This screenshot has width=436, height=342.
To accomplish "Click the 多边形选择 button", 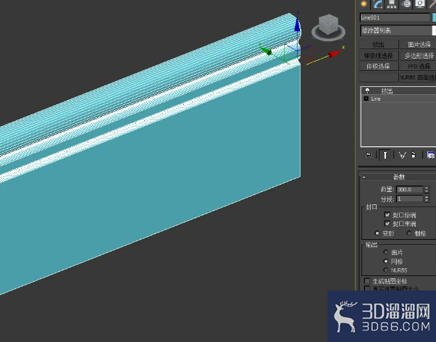I will tap(418, 56).
